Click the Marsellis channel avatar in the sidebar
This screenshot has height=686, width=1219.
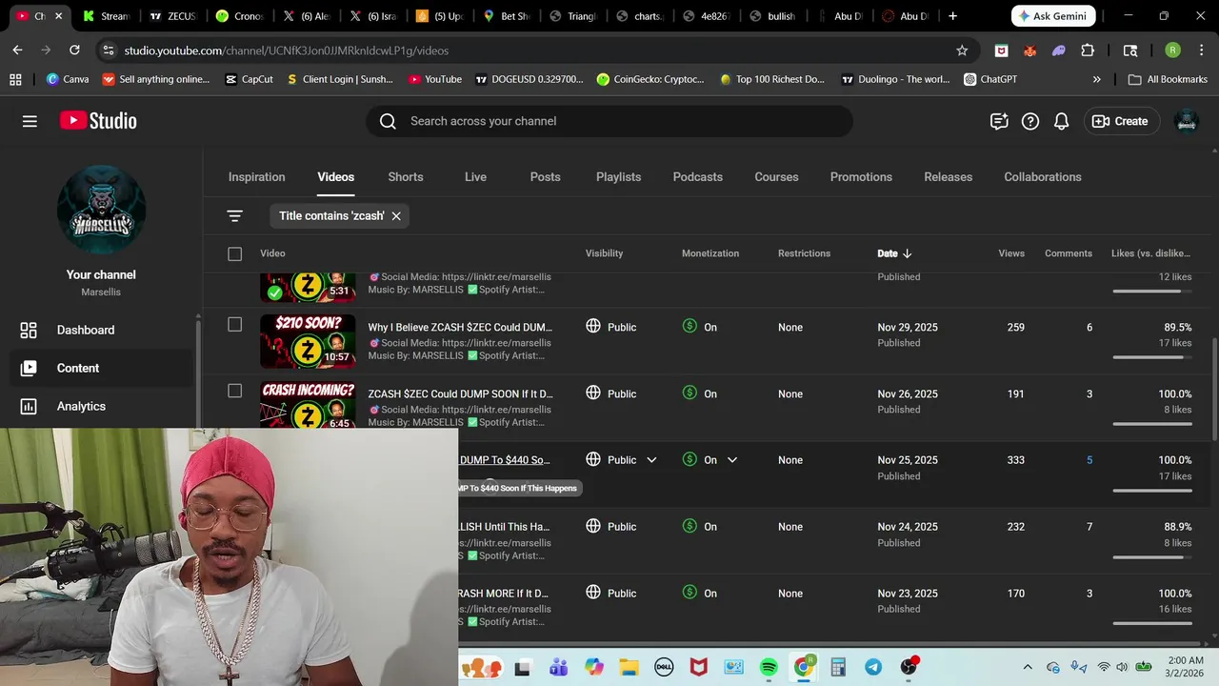point(101,210)
